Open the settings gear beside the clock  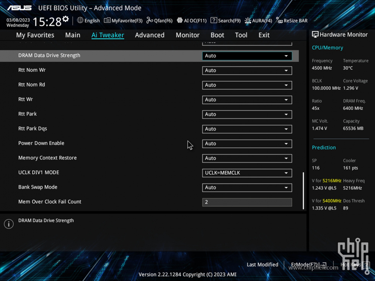[65, 19]
